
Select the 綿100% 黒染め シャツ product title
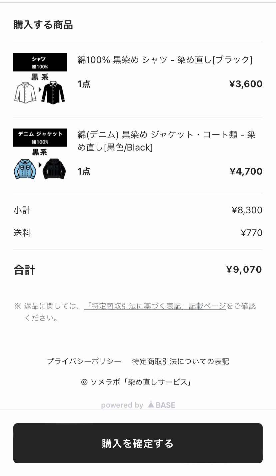[165, 60]
